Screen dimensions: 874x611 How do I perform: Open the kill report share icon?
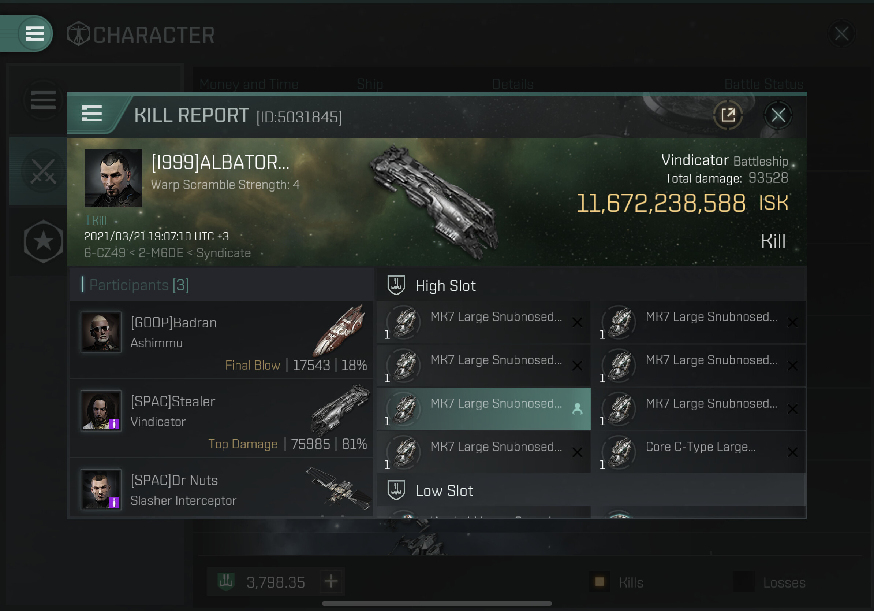(728, 115)
